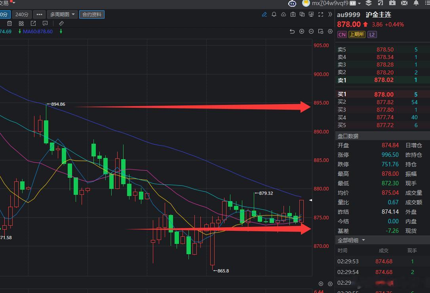Click the overlay compare windows icon
430x293 pixels.
point(302,15)
